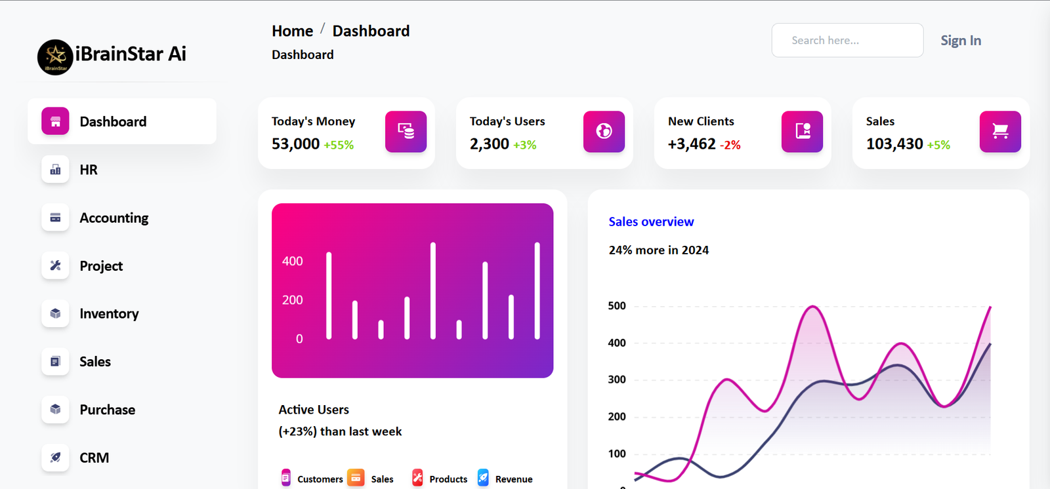This screenshot has height=489, width=1050.
Task: Click the Today's Money coins icon
Action: pyautogui.click(x=406, y=132)
